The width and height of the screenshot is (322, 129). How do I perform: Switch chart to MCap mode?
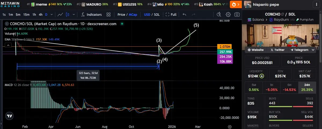click(133, 14)
